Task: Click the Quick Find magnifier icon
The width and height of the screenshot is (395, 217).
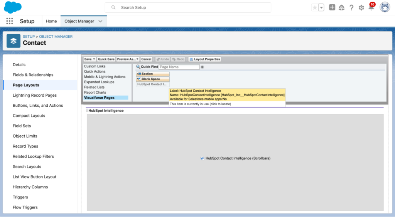Action: [x=138, y=67]
